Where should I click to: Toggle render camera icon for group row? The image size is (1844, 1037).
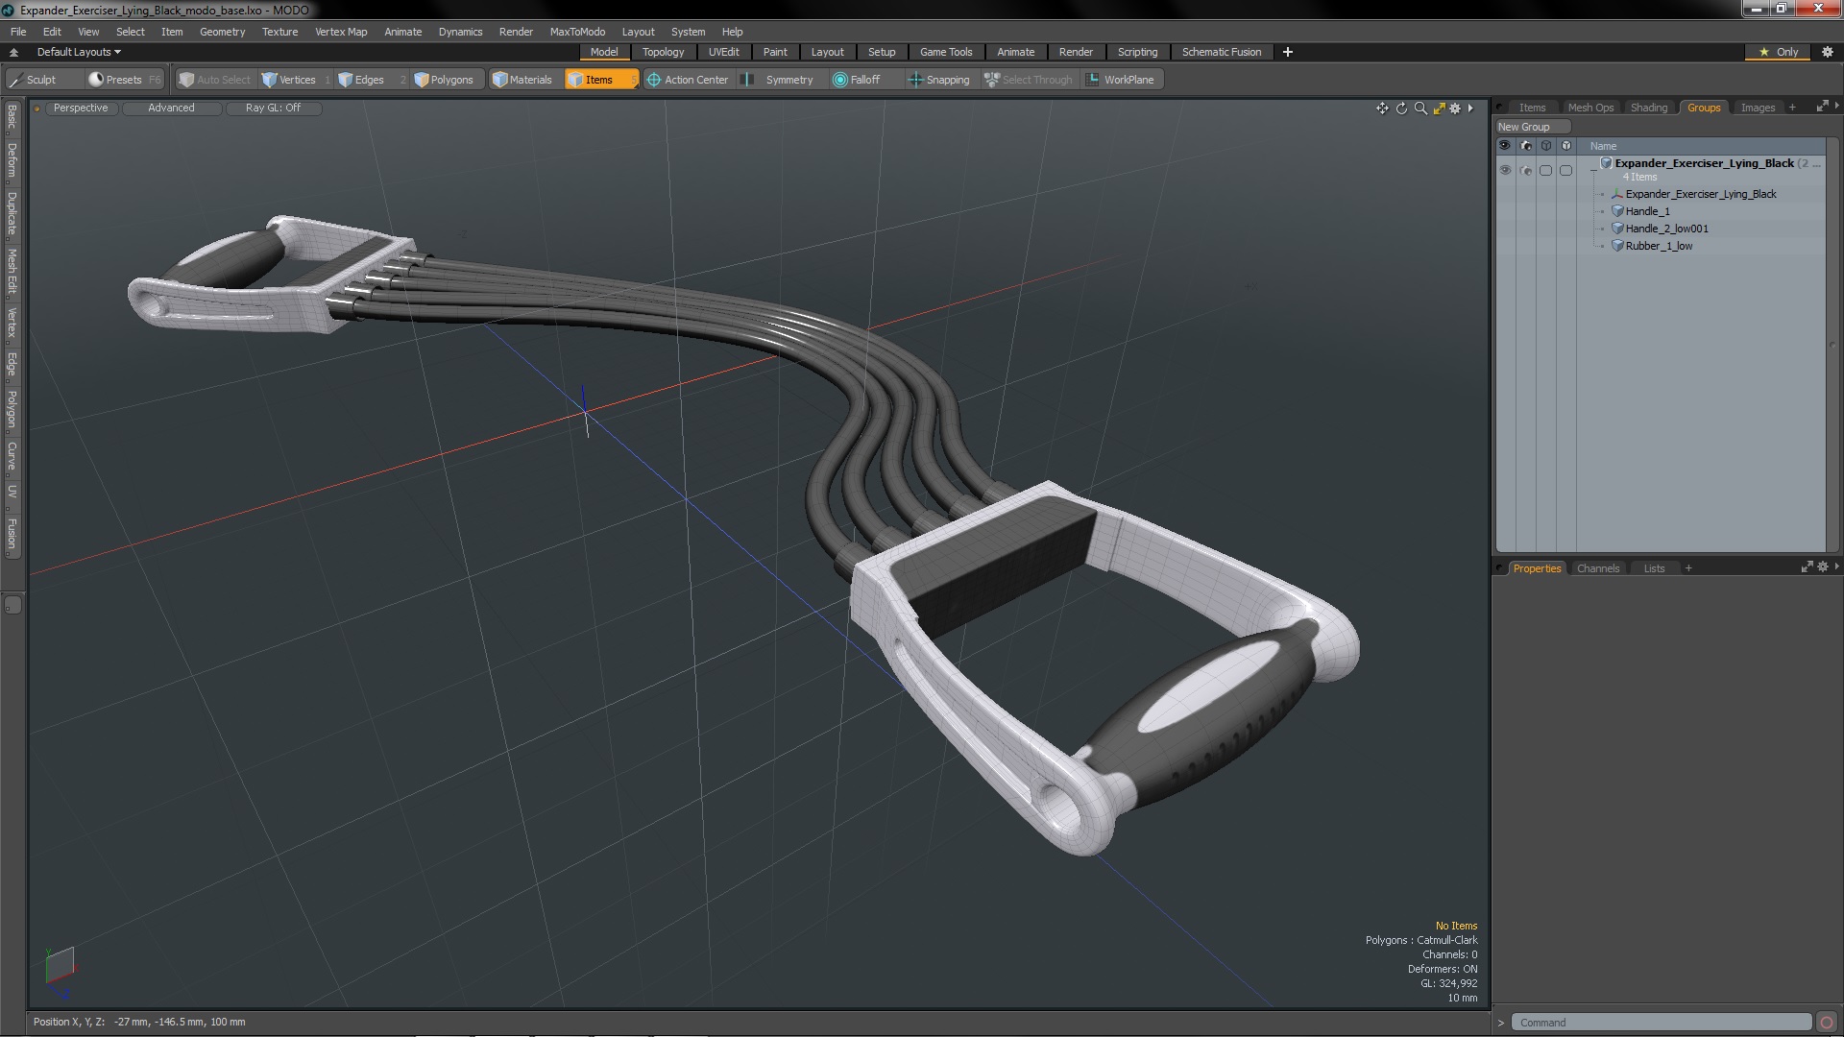coord(1526,170)
